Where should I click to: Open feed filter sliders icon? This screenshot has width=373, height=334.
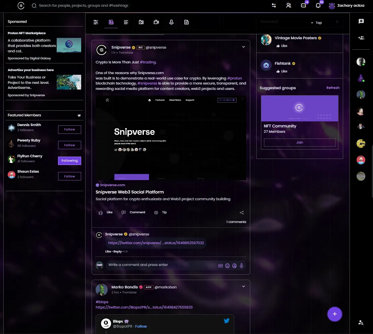[x=96, y=22]
